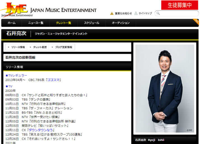Click the warning triangle icon for 重要なお知らせ

(x=112, y=13)
